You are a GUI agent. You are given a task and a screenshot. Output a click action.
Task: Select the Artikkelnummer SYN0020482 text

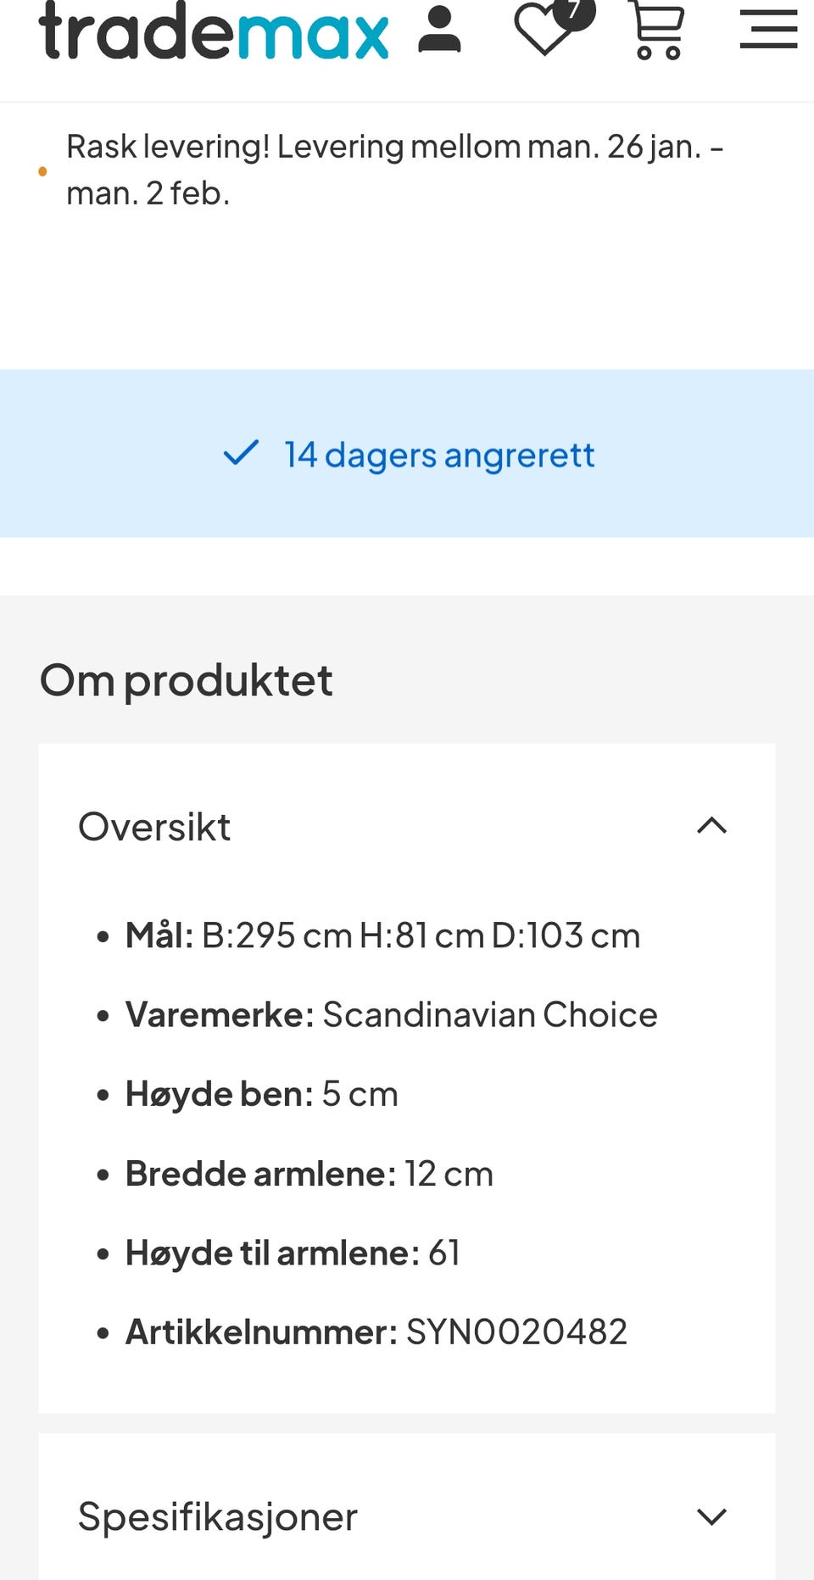click(376, 1332)
